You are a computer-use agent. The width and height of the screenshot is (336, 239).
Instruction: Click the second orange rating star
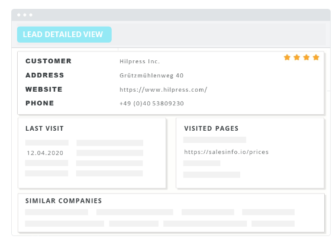(x=296, y=57)
